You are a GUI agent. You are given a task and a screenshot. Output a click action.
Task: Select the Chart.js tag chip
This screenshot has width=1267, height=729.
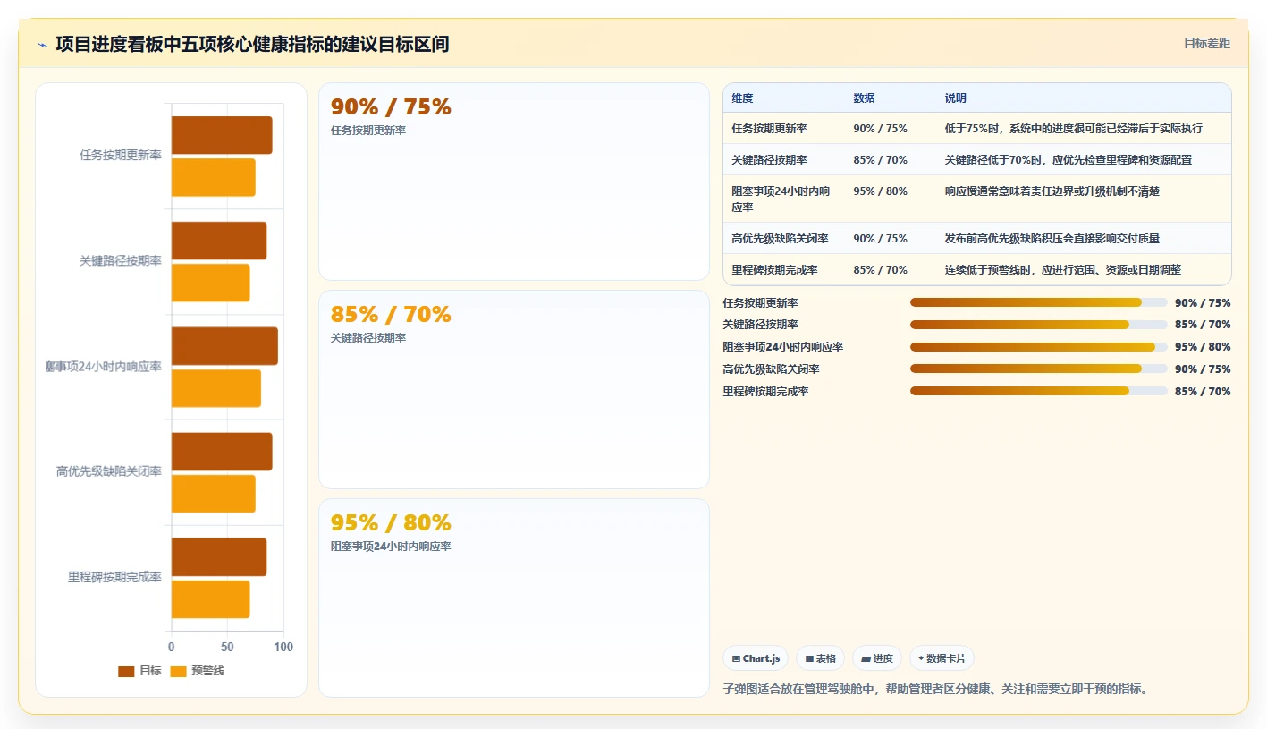pos(756,658)
